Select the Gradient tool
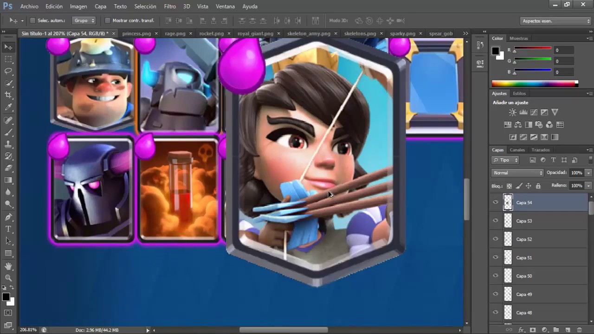The image size is (594, 334). coord(8,180)
